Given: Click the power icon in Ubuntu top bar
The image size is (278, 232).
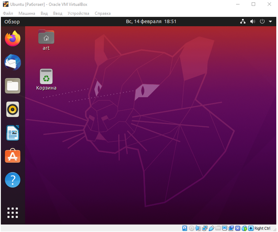Looking at the screenshot, I should pos(262,21).
